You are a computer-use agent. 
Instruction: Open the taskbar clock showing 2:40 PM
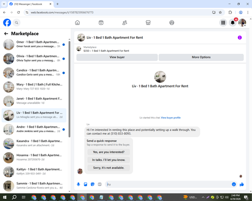pyautogui.click(x=235, y=197)
